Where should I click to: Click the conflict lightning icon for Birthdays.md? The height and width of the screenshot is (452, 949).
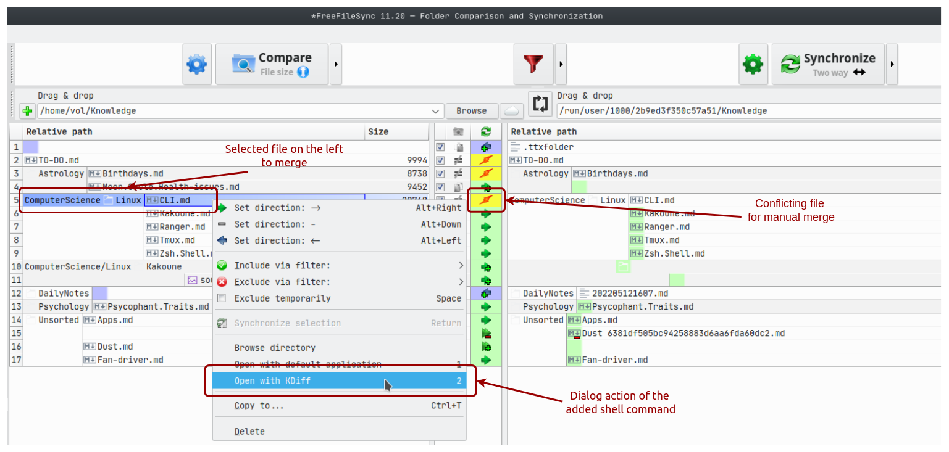point(486,174)
